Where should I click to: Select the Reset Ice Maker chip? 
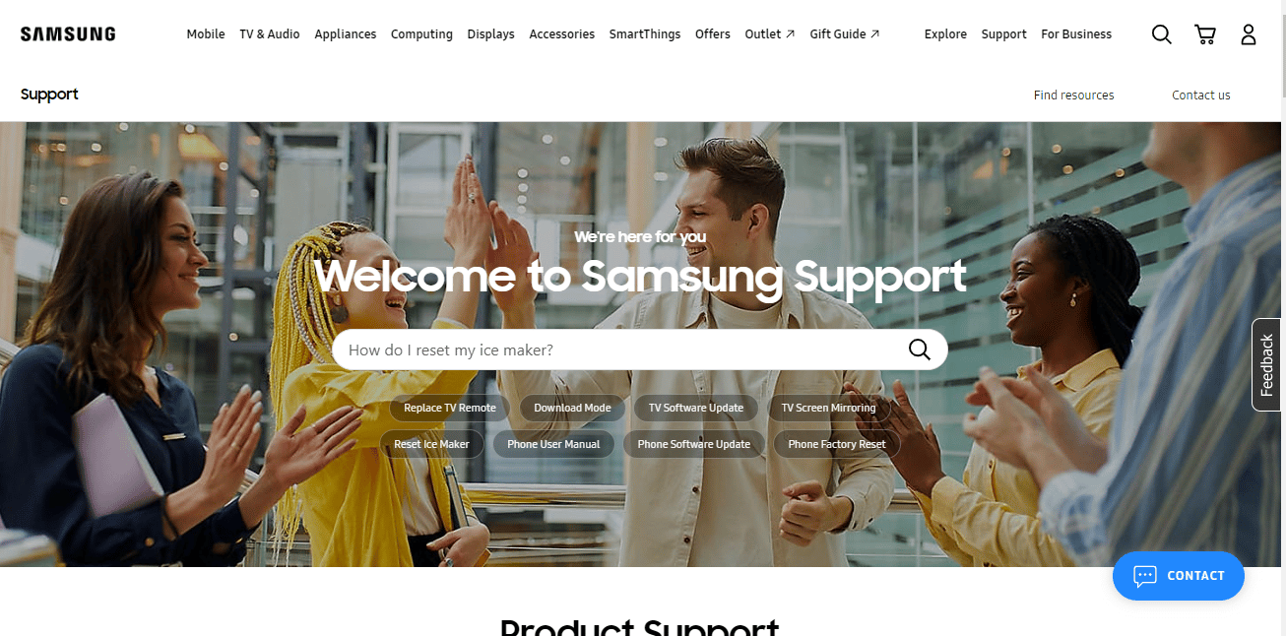[432, 444]
